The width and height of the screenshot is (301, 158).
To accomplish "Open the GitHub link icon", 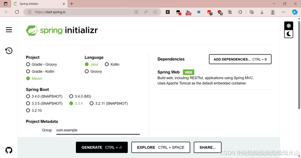I will [x=9, y=150].
